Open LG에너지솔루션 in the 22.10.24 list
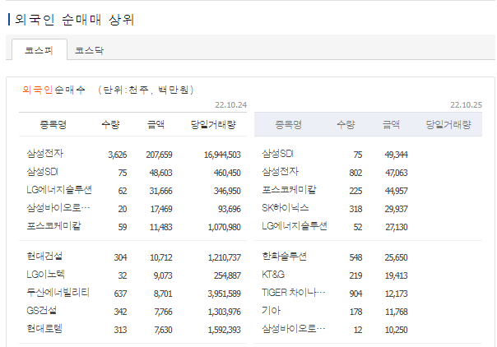 [59, 190]
